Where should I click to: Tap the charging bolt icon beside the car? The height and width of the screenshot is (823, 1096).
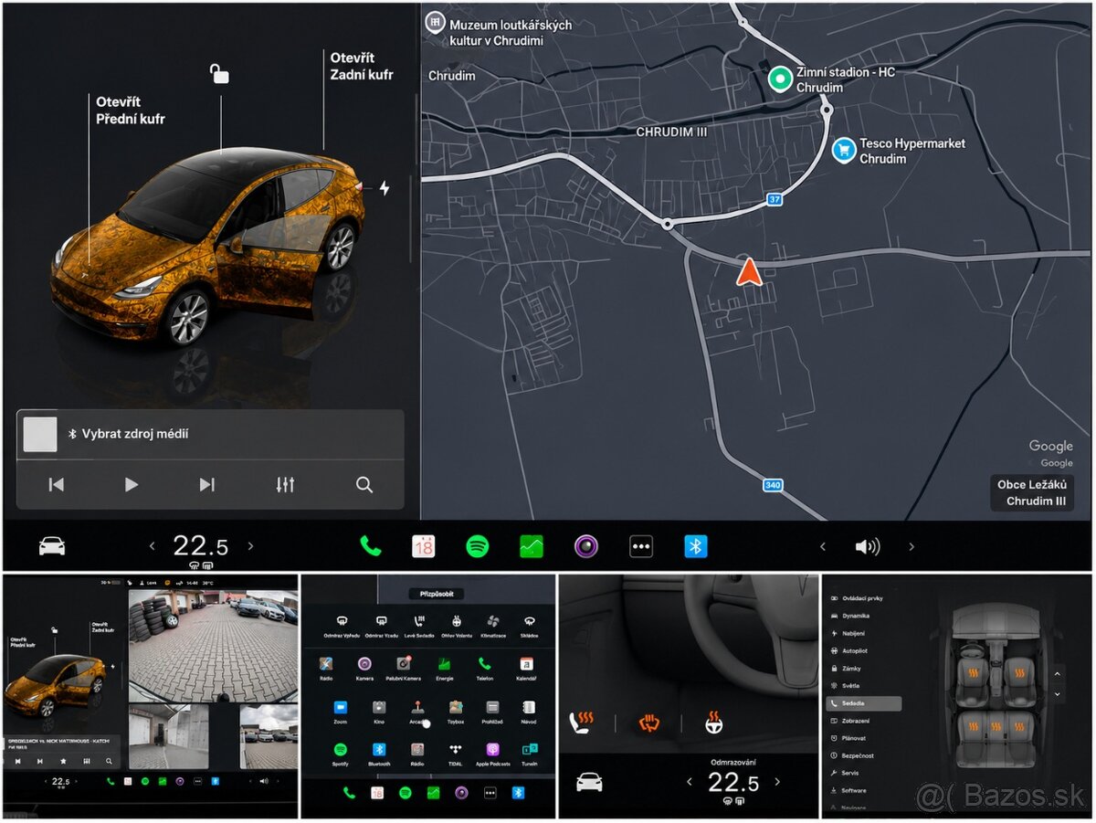385,188
